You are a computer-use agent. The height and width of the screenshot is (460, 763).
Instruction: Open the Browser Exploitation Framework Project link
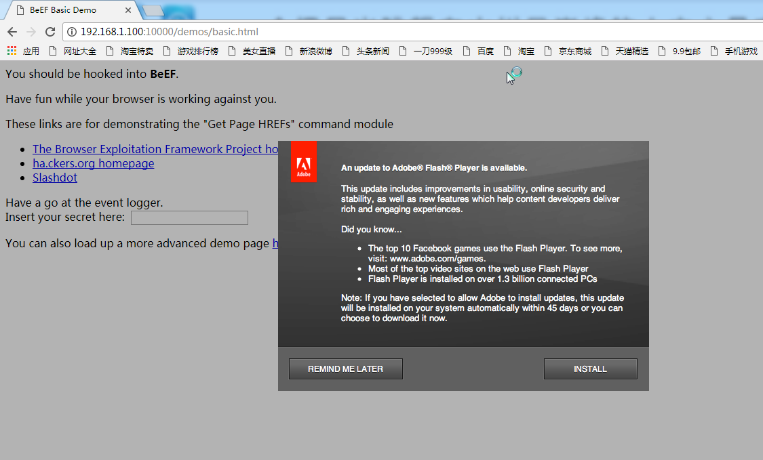155,149
